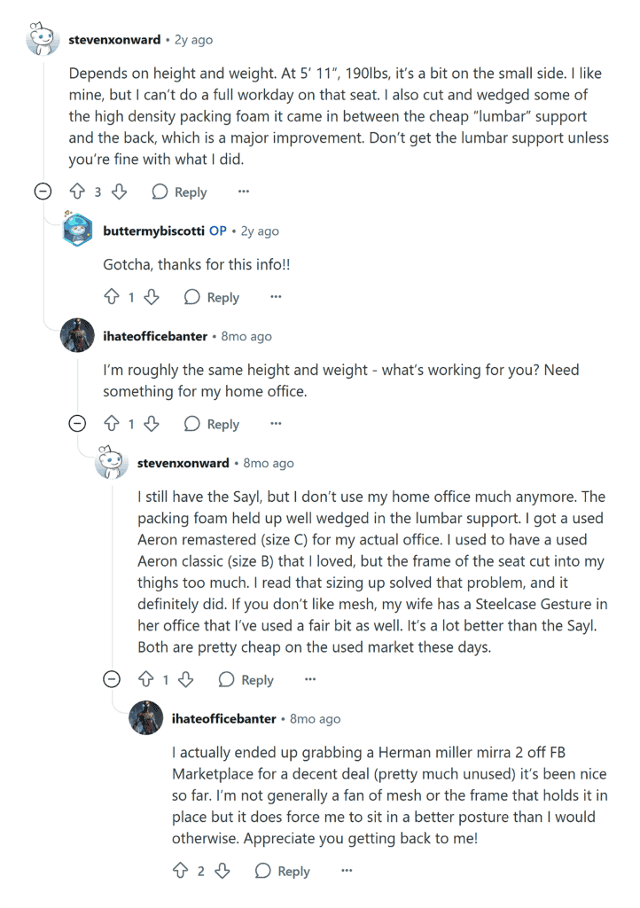Open more options on stevenxonward's top comment

(244, 192)
